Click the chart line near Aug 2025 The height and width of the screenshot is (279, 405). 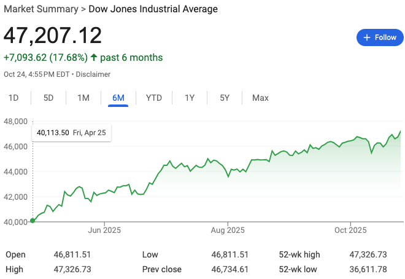[228, 176]
